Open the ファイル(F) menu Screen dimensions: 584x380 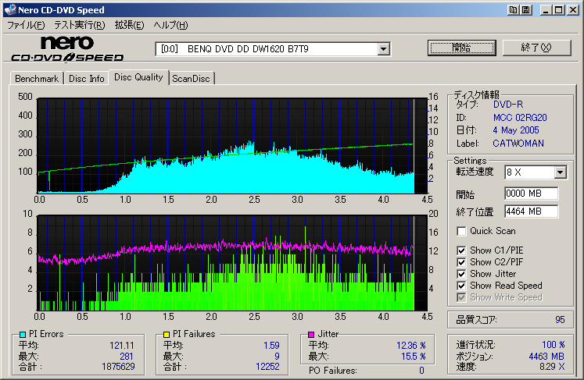pyautogui.click(x=26, y=25)
